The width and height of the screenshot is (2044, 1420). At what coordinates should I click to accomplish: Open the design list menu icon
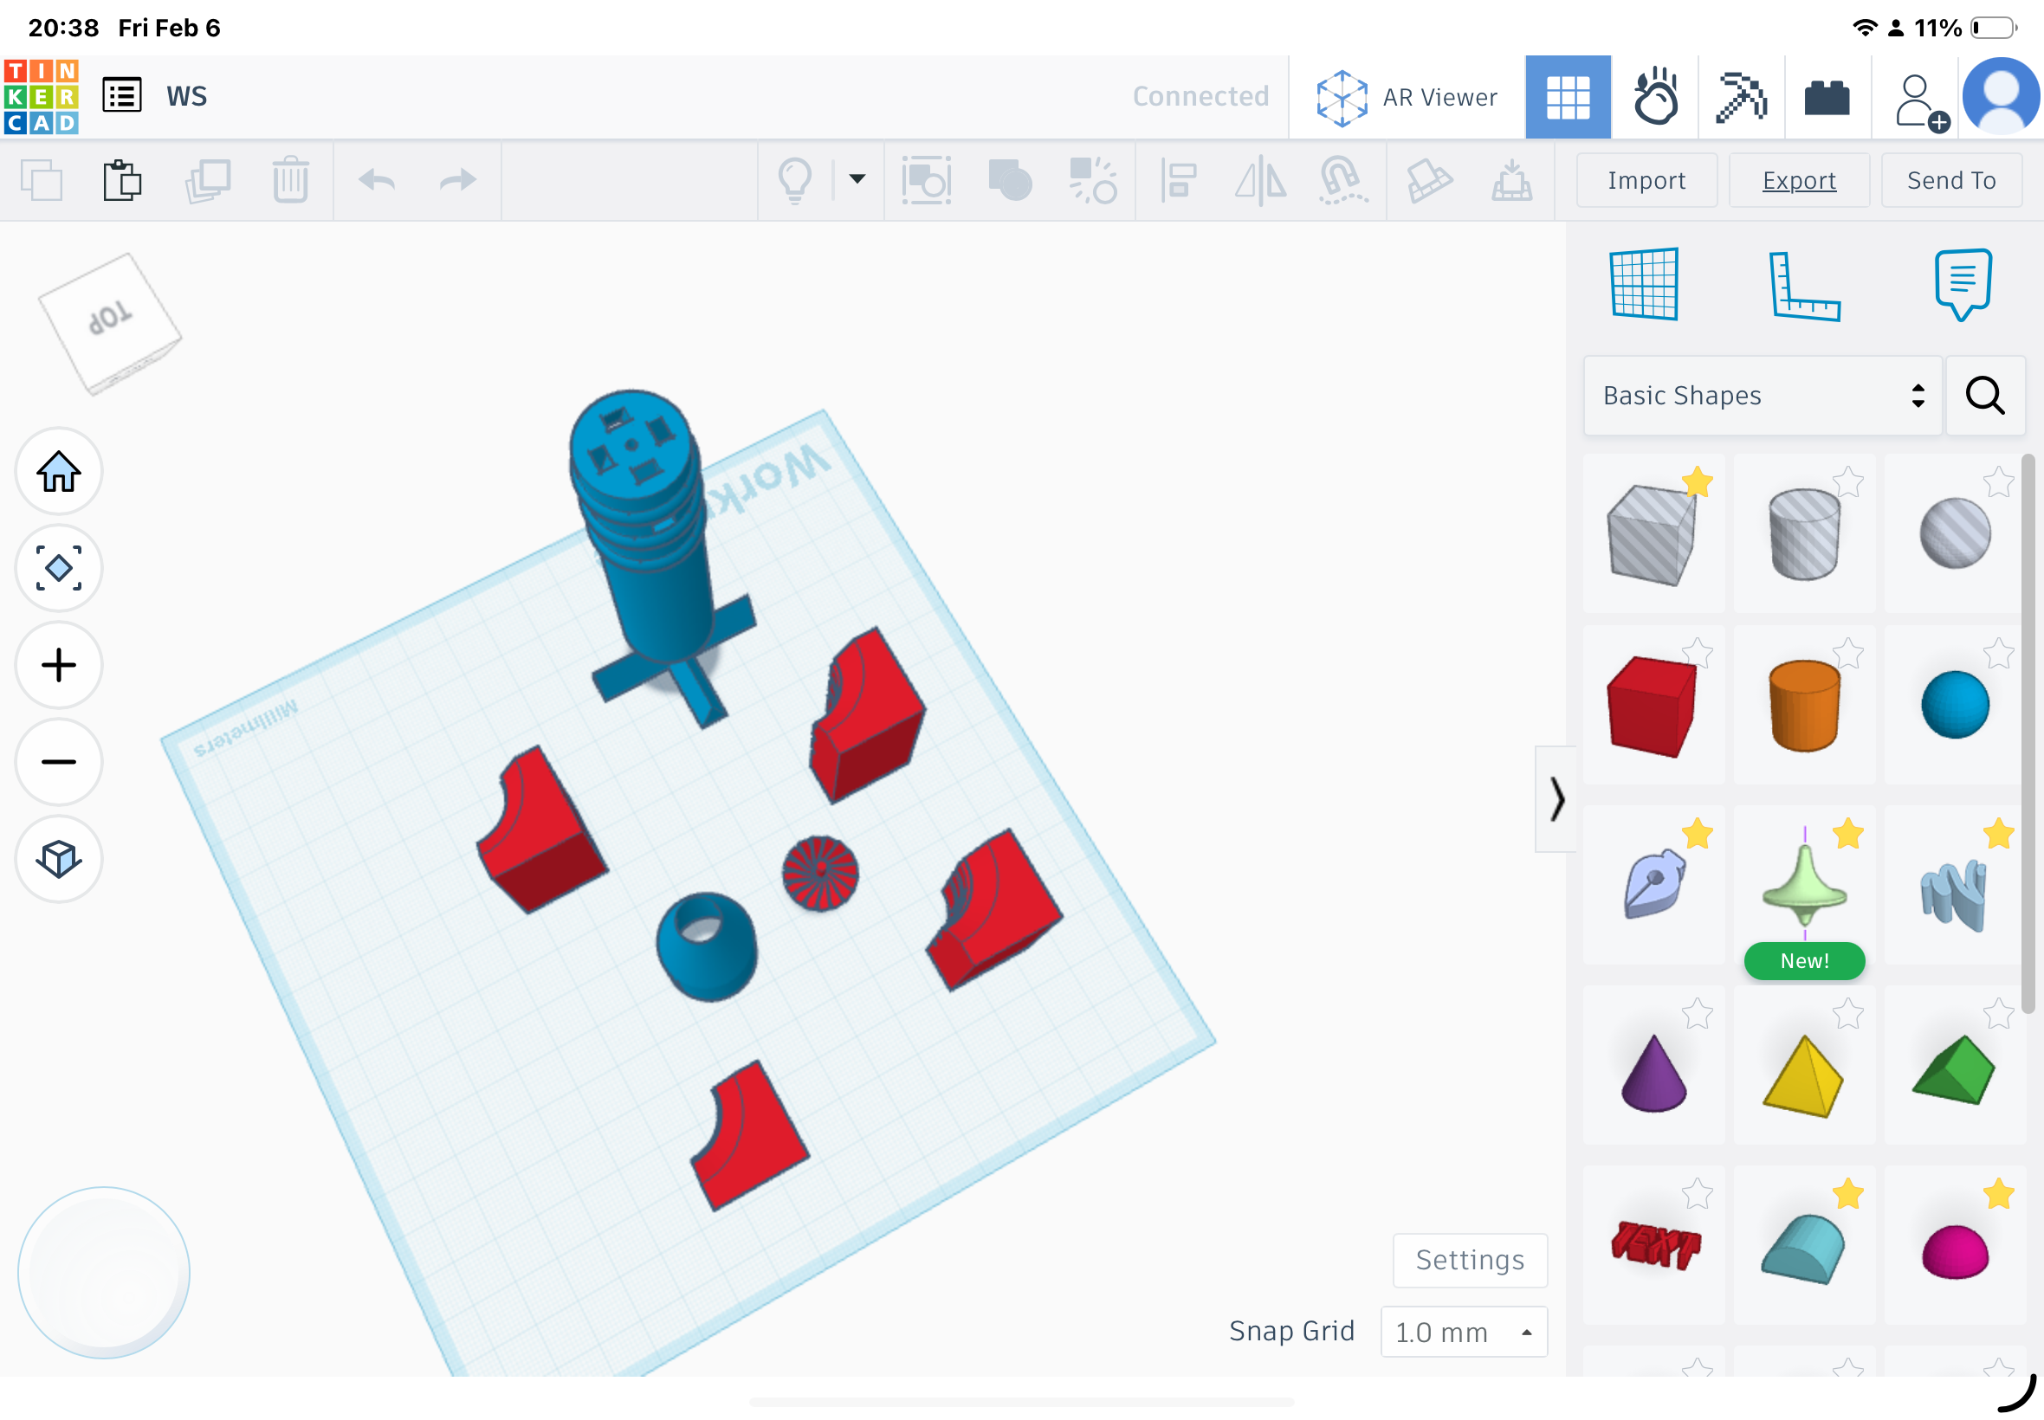pyautogui.click(x=122, y=95)
